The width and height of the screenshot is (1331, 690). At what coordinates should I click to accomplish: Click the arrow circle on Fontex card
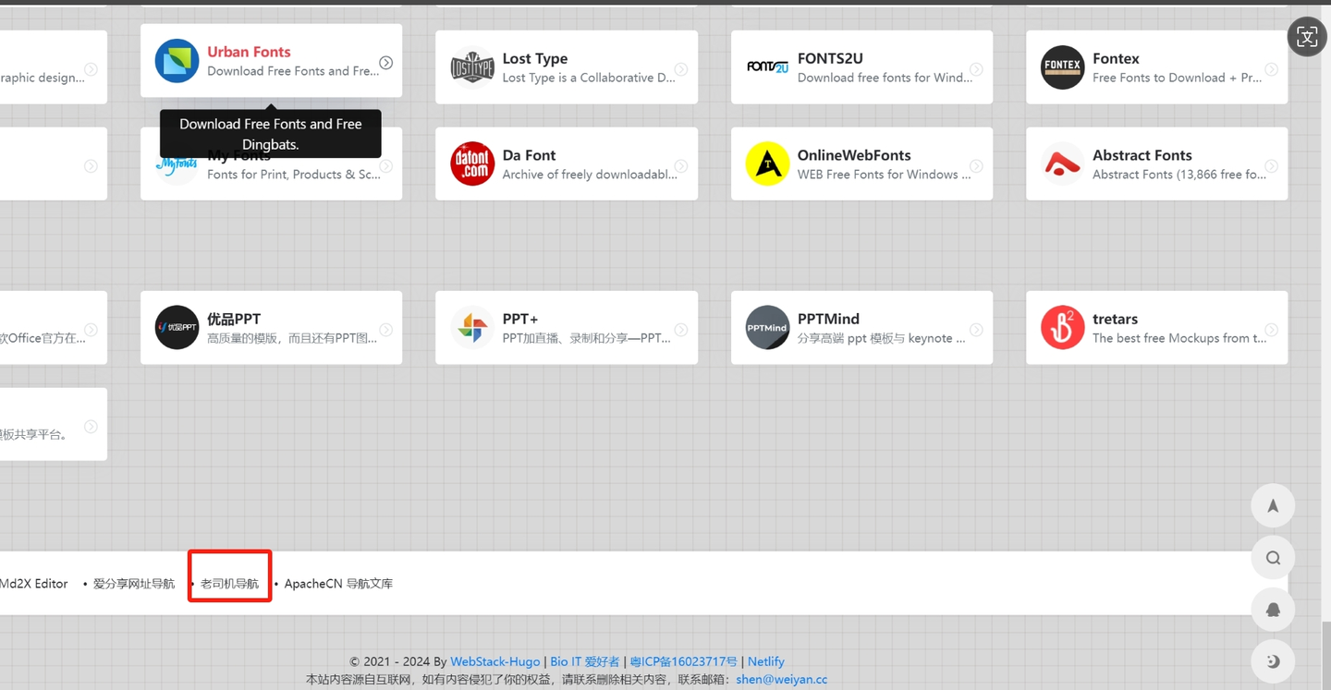tap(1272, 69)
